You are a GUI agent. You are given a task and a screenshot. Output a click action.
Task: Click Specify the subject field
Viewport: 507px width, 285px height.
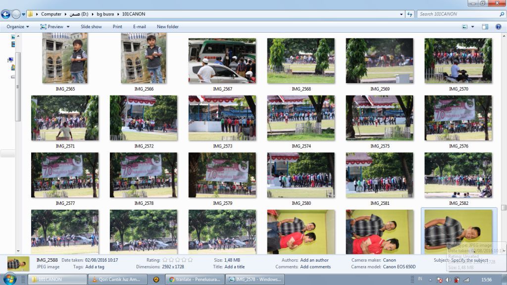tap(469, 260)
